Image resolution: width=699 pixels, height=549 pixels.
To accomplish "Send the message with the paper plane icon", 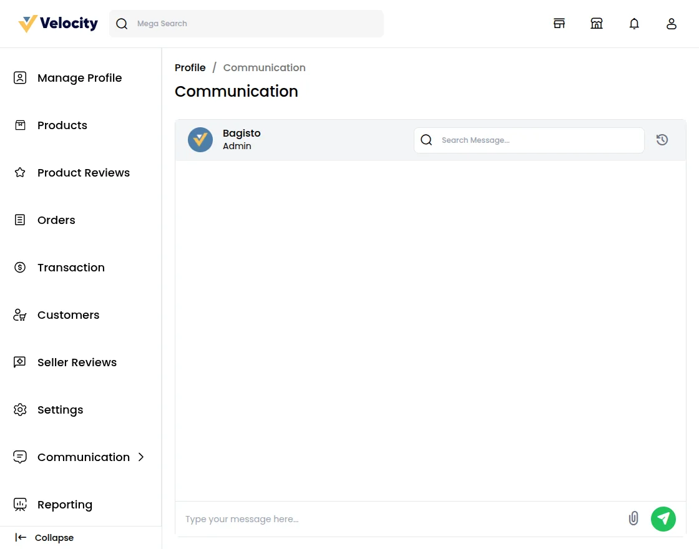I will pos(663,518).
